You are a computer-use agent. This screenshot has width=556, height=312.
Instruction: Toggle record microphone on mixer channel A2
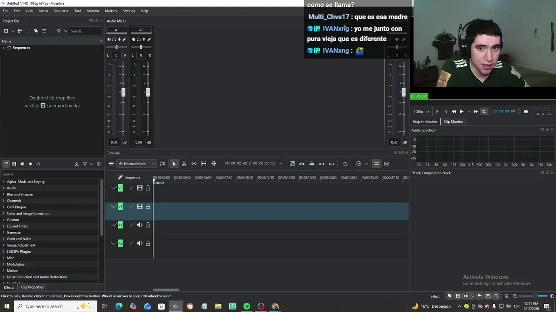coord(144,39)
